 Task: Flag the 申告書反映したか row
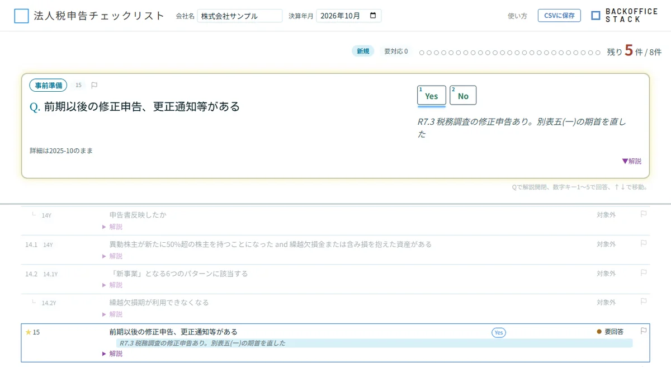click(644, 214)
